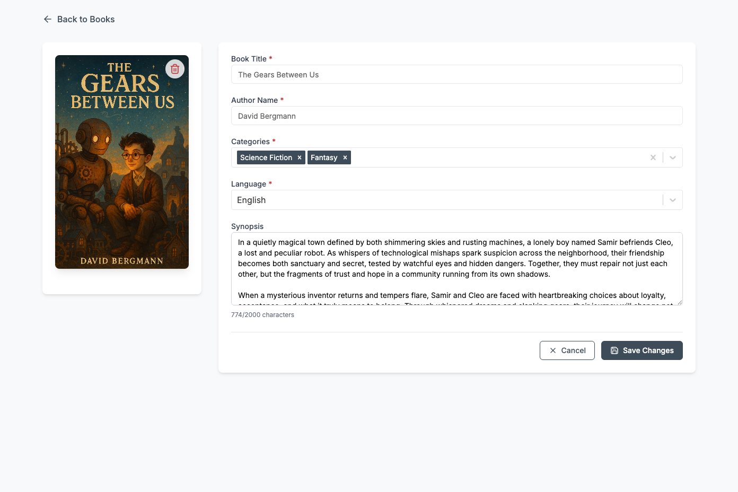
Task: Clear all selected categories
Action: click(x=653, y=157)
